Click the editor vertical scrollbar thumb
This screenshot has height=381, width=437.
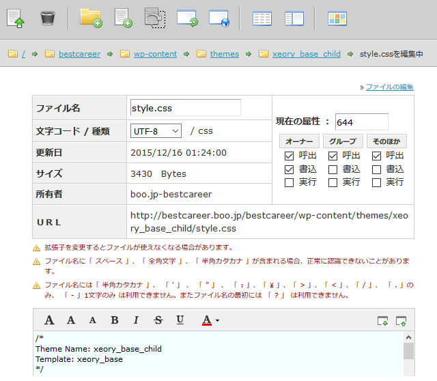[408, 351]
